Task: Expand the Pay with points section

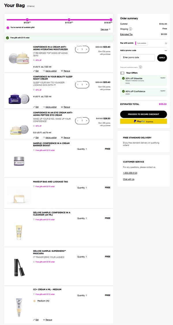Action: 166,43
